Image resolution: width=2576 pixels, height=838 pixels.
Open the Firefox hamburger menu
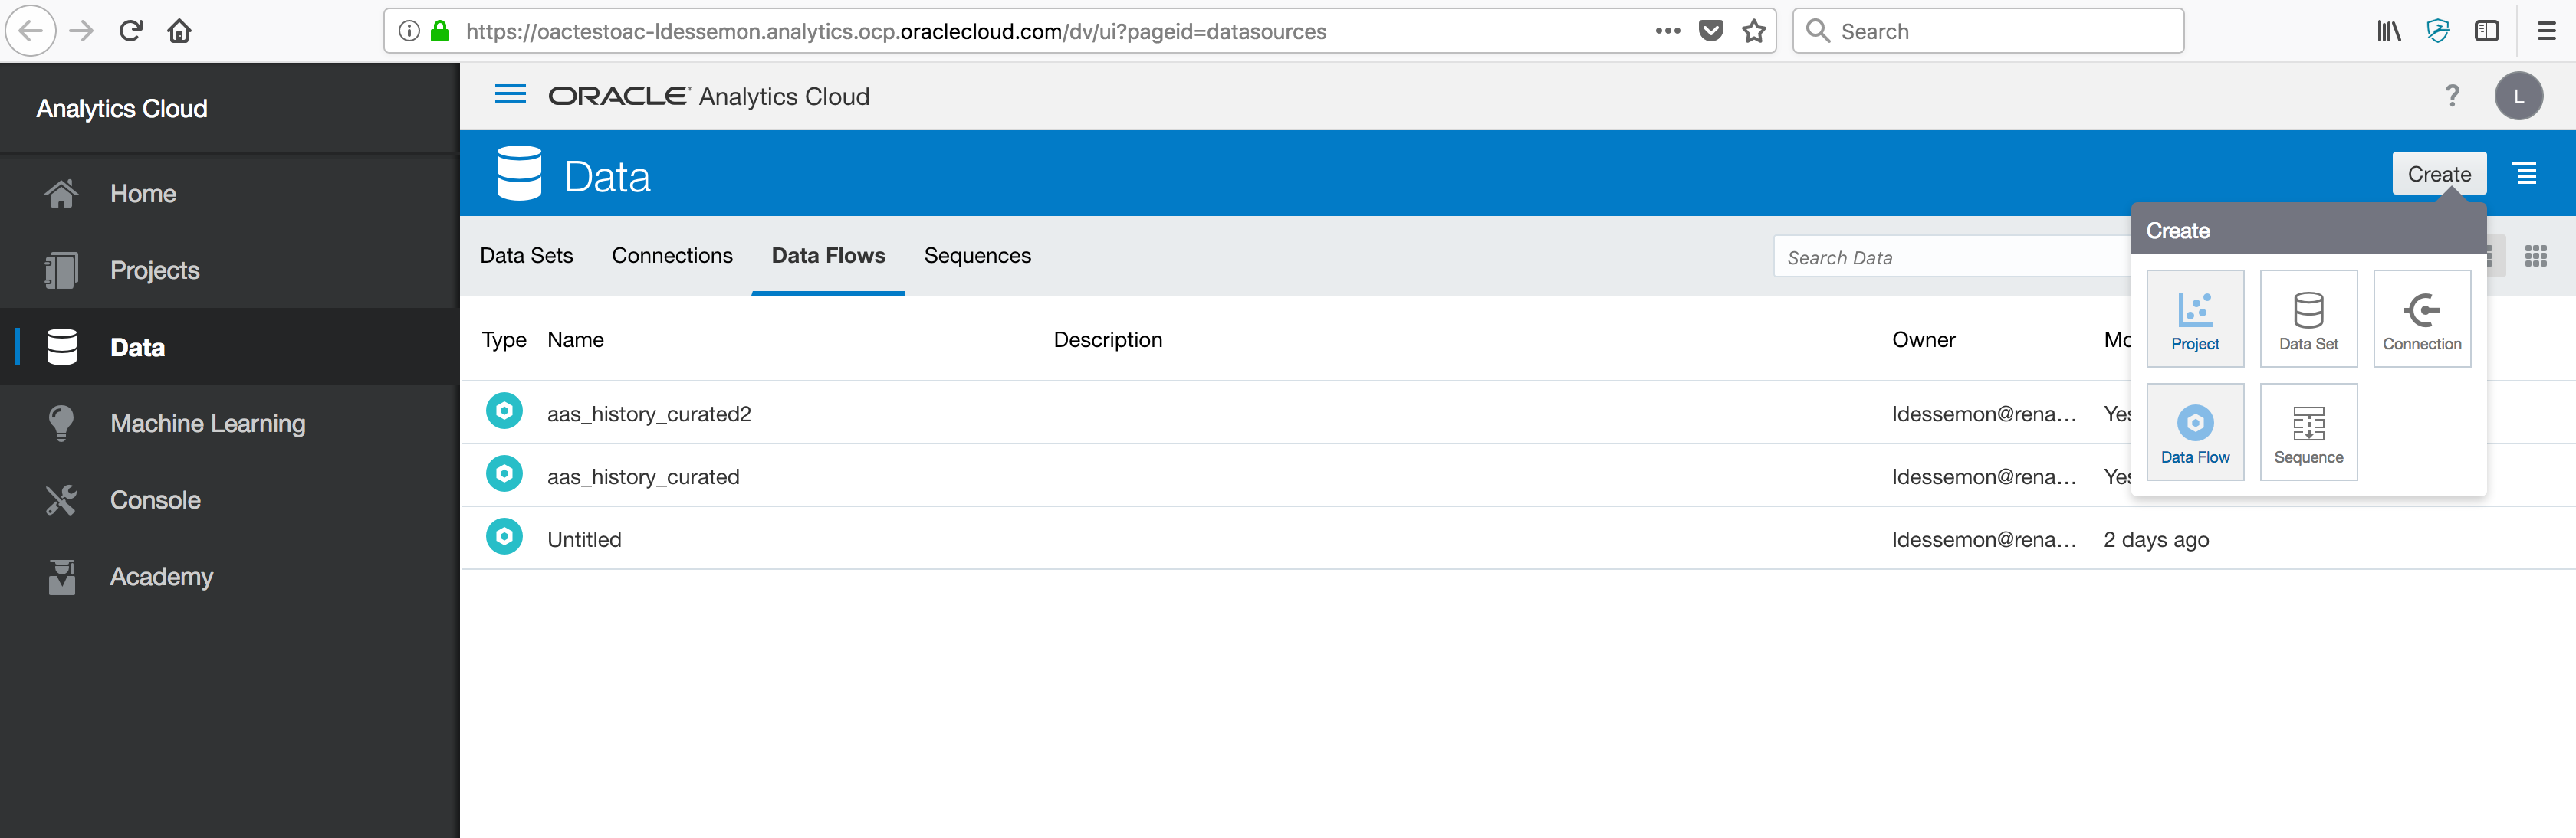coord(2546,31)
